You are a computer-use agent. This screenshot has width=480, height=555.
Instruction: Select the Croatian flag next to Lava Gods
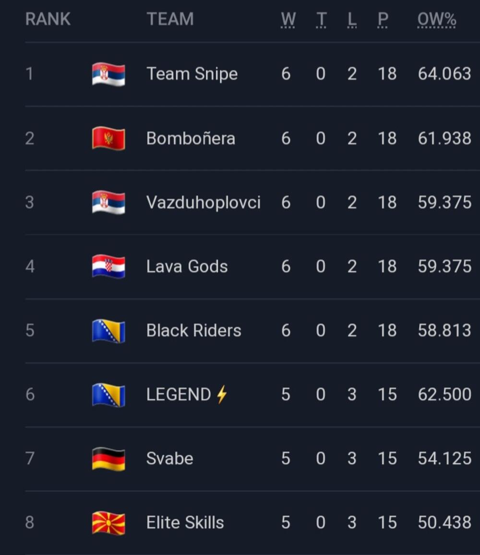[108, 266]
